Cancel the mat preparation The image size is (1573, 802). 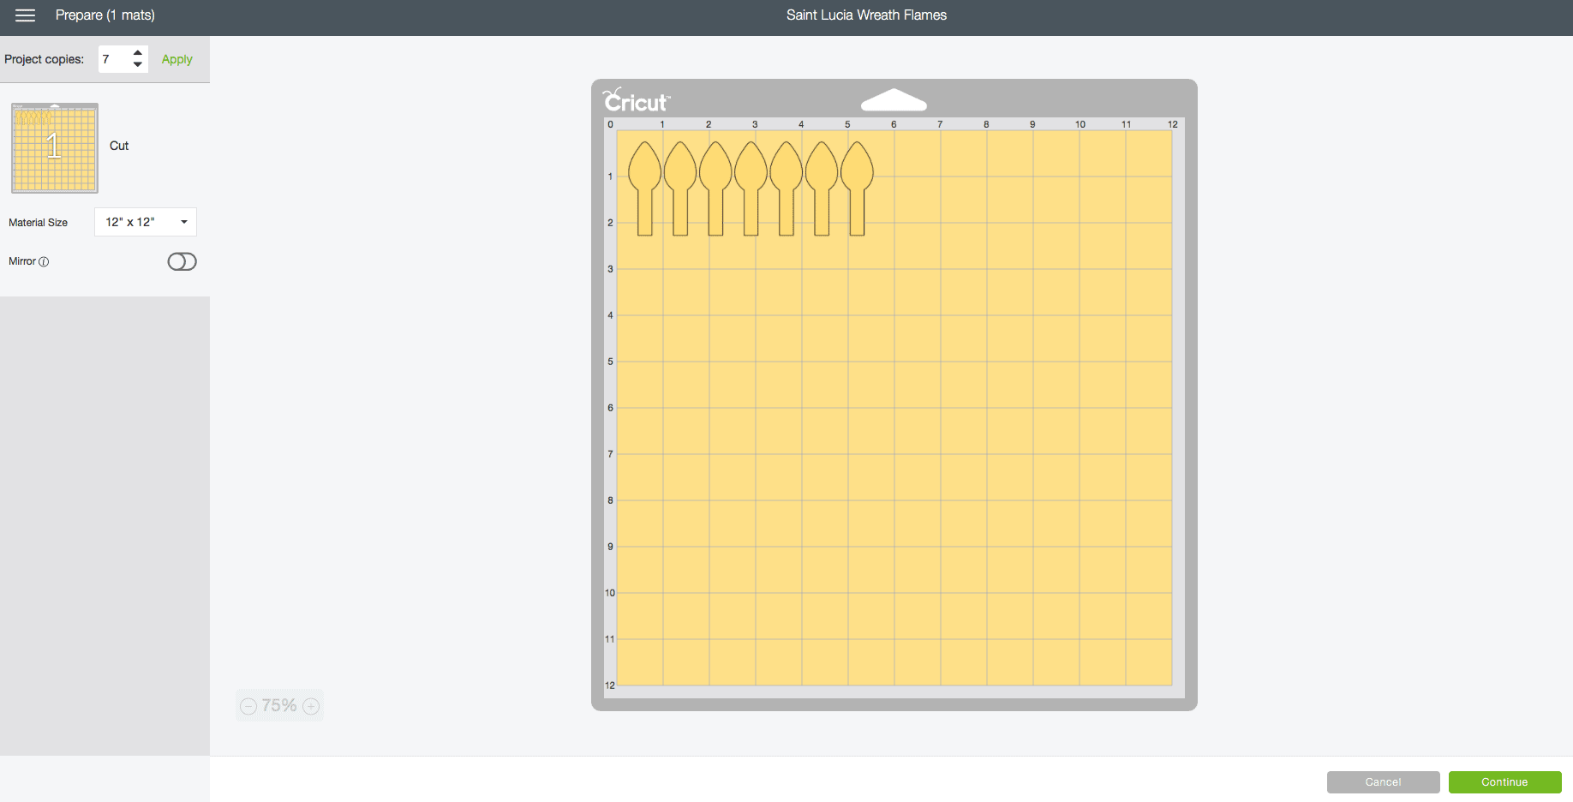(1383, 782)
